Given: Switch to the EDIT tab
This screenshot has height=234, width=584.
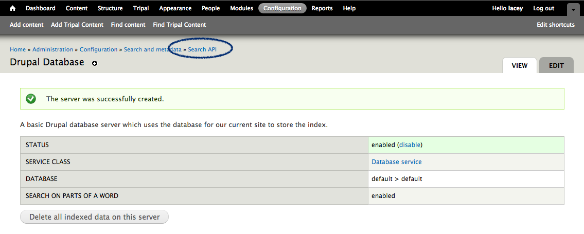Looking at the screenshot, I should (x=556, y=66).
